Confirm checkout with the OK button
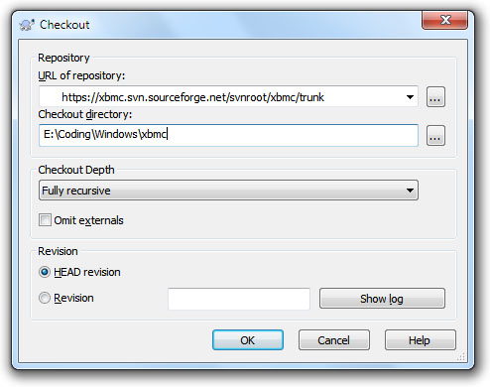The width and height of the screenshot is (490, 387). pos(248,340)
